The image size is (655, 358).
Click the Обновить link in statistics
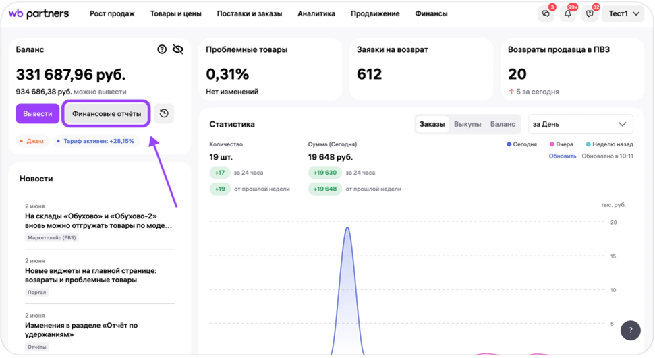click(x=562, y=156)
